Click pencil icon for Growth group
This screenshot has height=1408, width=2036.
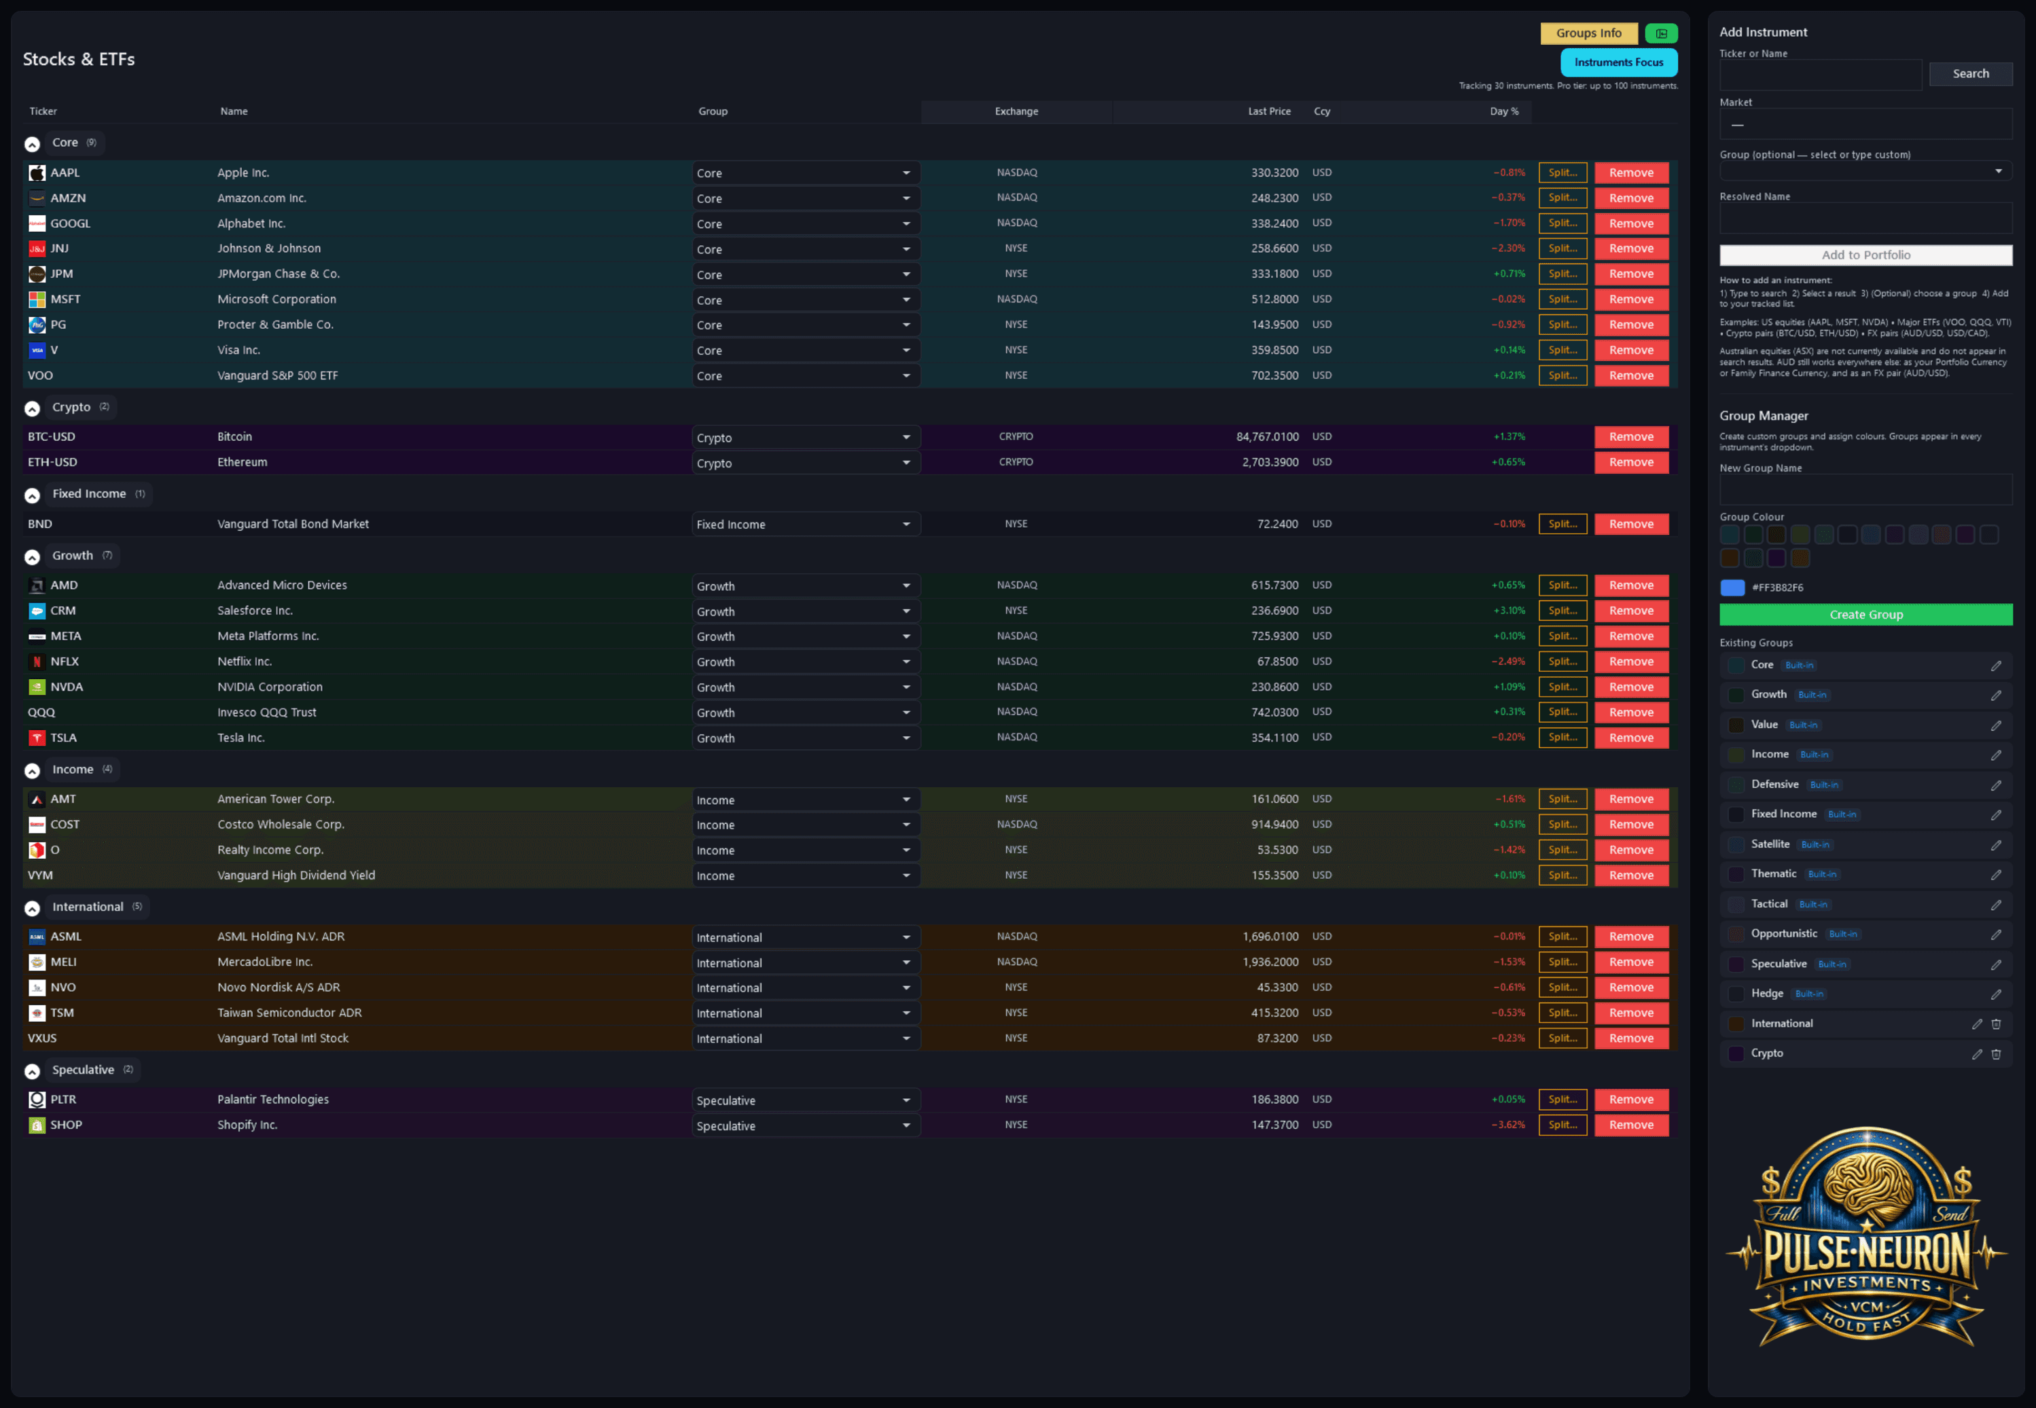pos(1995,696)
